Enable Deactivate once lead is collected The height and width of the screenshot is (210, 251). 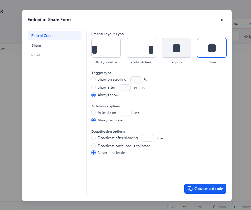pyautogui.click(x=94, y=146)
